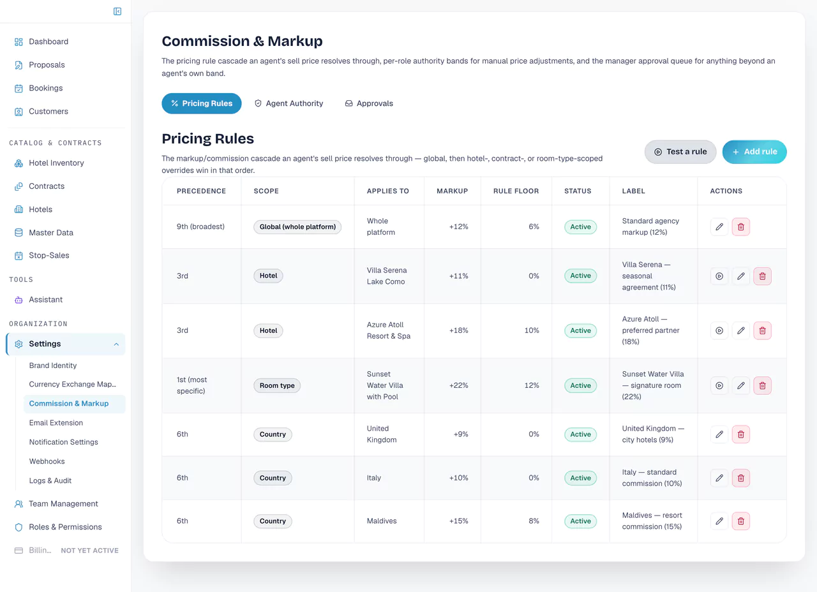Viewport: 817px width, 592px height.
Task: Click the +18% markup value
Action: pyautogui.click(x=458, y=330)
